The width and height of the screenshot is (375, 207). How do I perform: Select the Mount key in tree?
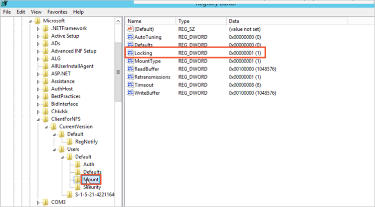(91, 179)
